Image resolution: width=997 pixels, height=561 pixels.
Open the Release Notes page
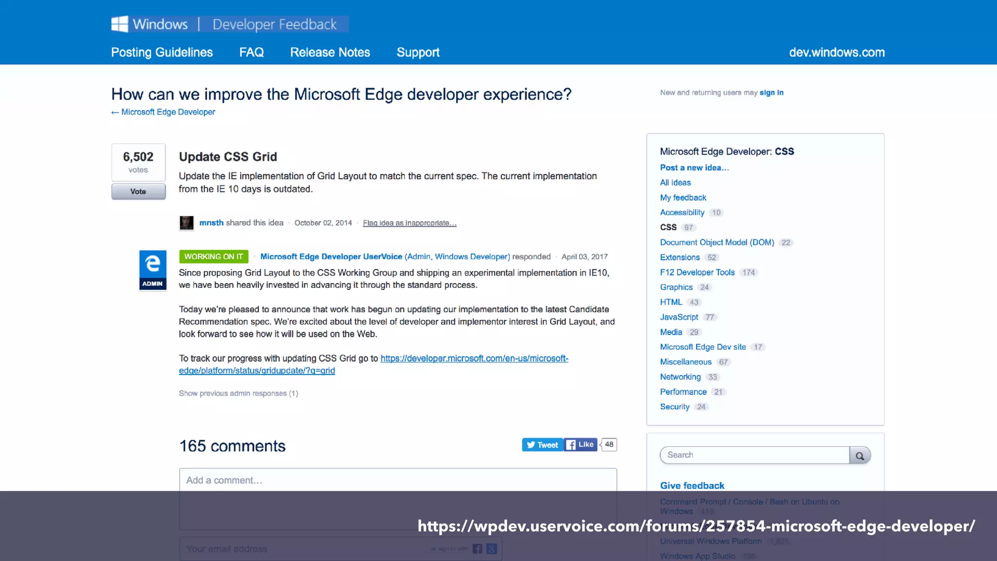point(330,52)
